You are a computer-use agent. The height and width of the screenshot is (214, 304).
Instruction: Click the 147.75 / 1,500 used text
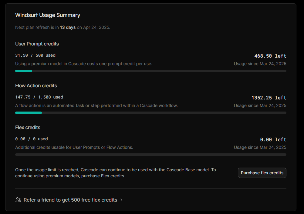point(39,97)
